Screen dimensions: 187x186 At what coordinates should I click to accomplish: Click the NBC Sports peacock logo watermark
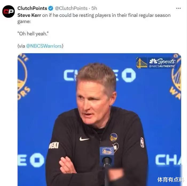pyautogui.click(x=153, y=61)
